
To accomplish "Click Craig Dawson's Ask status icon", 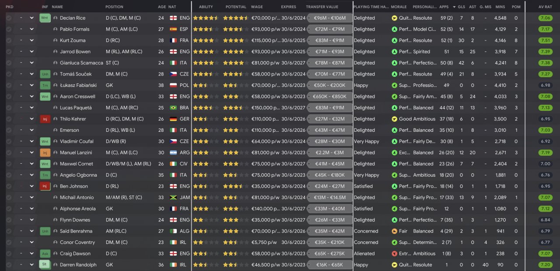I will click(x=45, y=254).
